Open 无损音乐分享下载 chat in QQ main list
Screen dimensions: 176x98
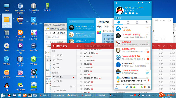(x=132, y=50)
